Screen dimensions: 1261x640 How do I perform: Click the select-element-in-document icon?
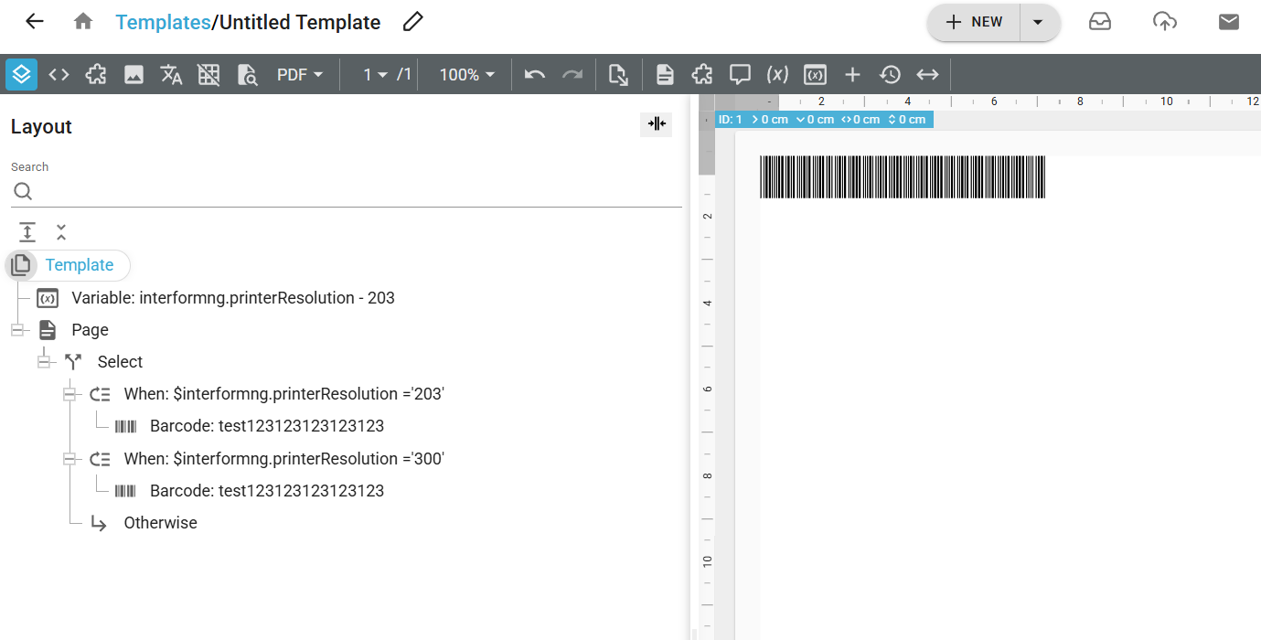(618, 74)
